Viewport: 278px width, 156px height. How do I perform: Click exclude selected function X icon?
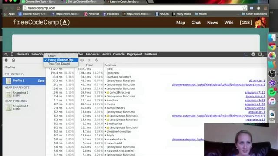(x=89, y=60)
